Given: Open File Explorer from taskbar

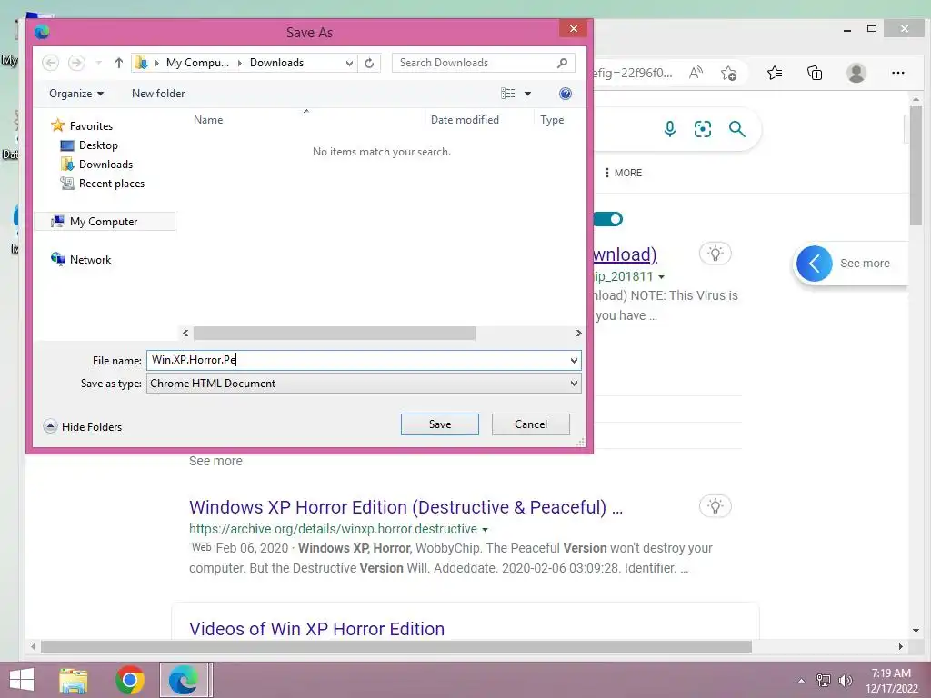Looking at the screenshot, I should 74,680.
